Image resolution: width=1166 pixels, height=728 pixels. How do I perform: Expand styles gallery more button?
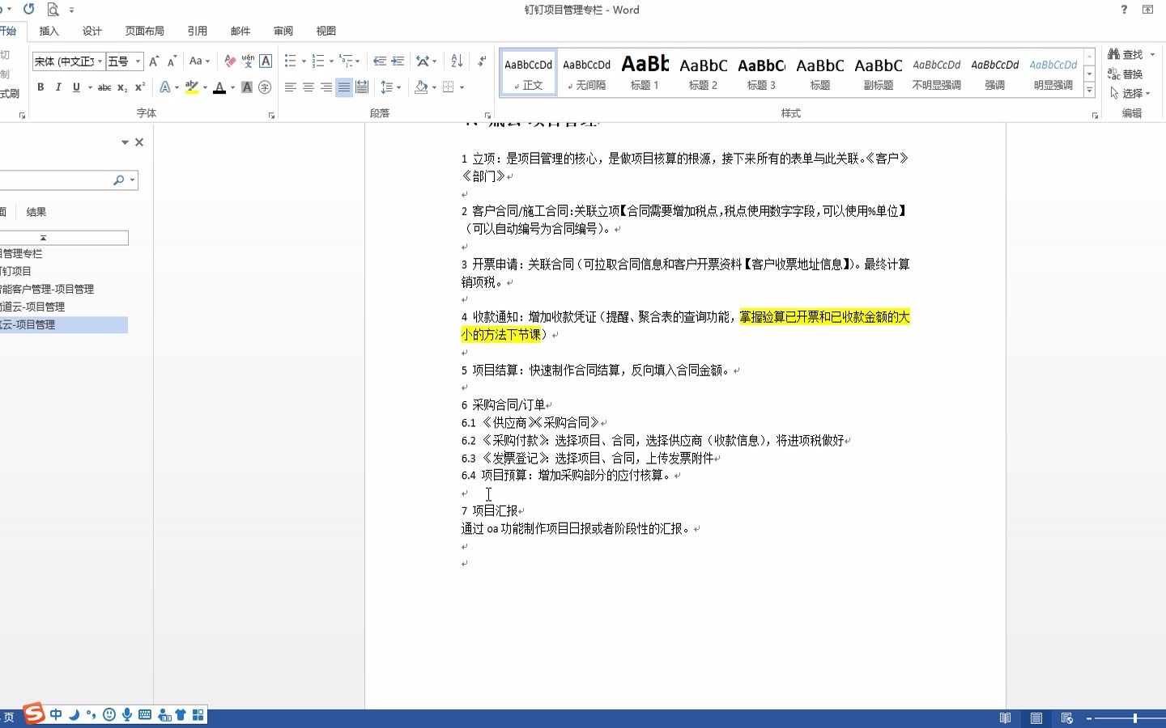pos(1089,91)
